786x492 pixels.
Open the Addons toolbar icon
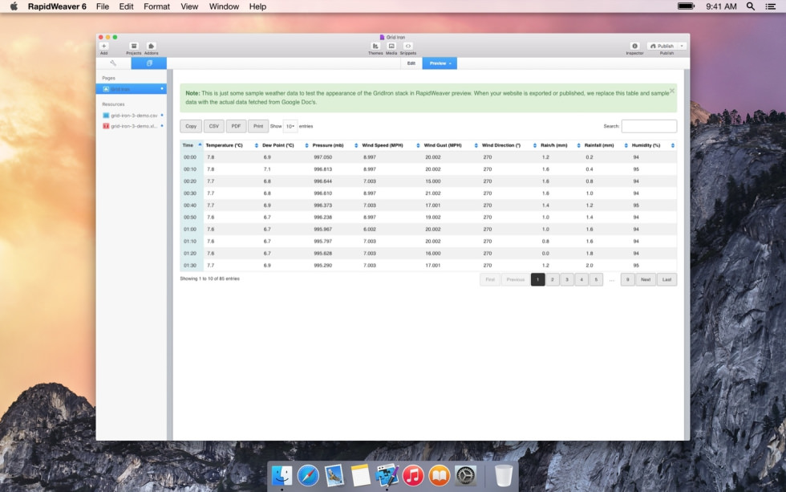click(x=151, y=46)
